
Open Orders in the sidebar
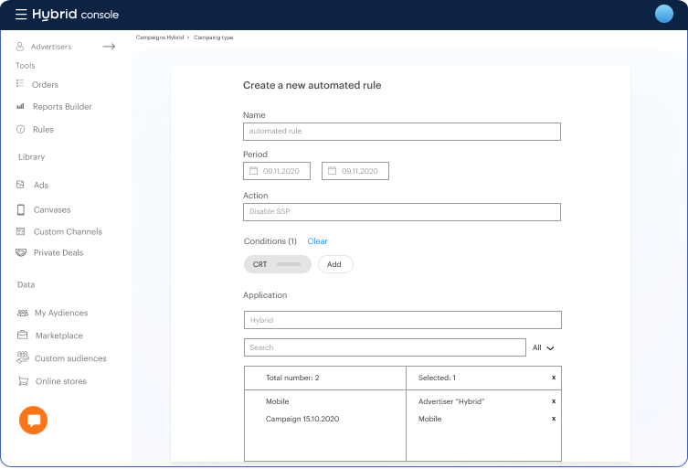tap(45, 85)
